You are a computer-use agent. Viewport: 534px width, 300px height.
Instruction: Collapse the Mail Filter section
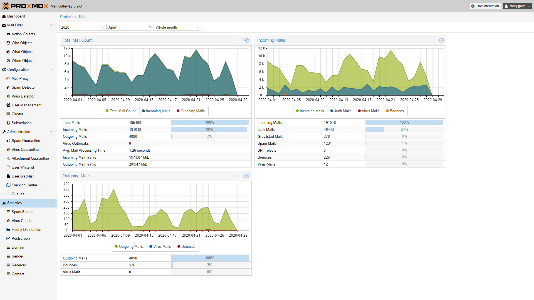(x=51, y=25)
